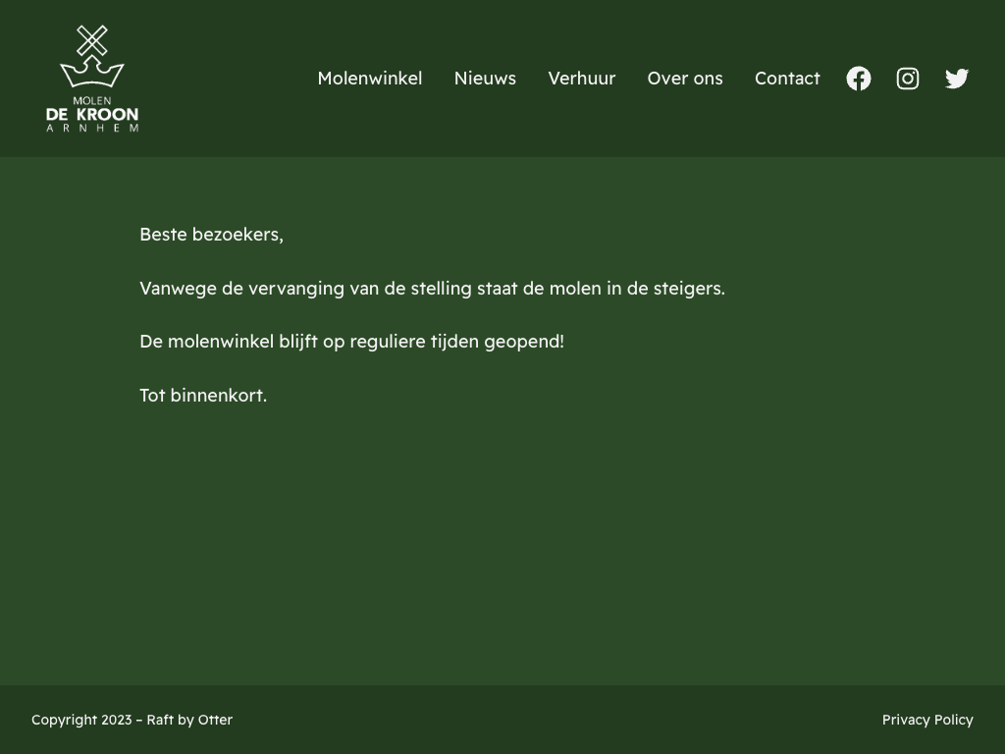Navigate to the Over ons page

pos(685,79)
